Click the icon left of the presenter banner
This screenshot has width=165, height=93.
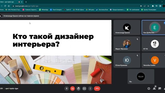1,16
